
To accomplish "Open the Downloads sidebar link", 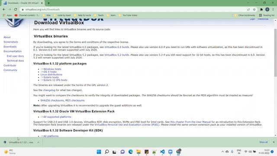I will (10, 47).
